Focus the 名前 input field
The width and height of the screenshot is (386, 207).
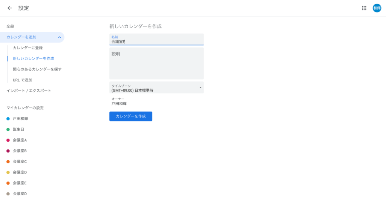[156, 39]
